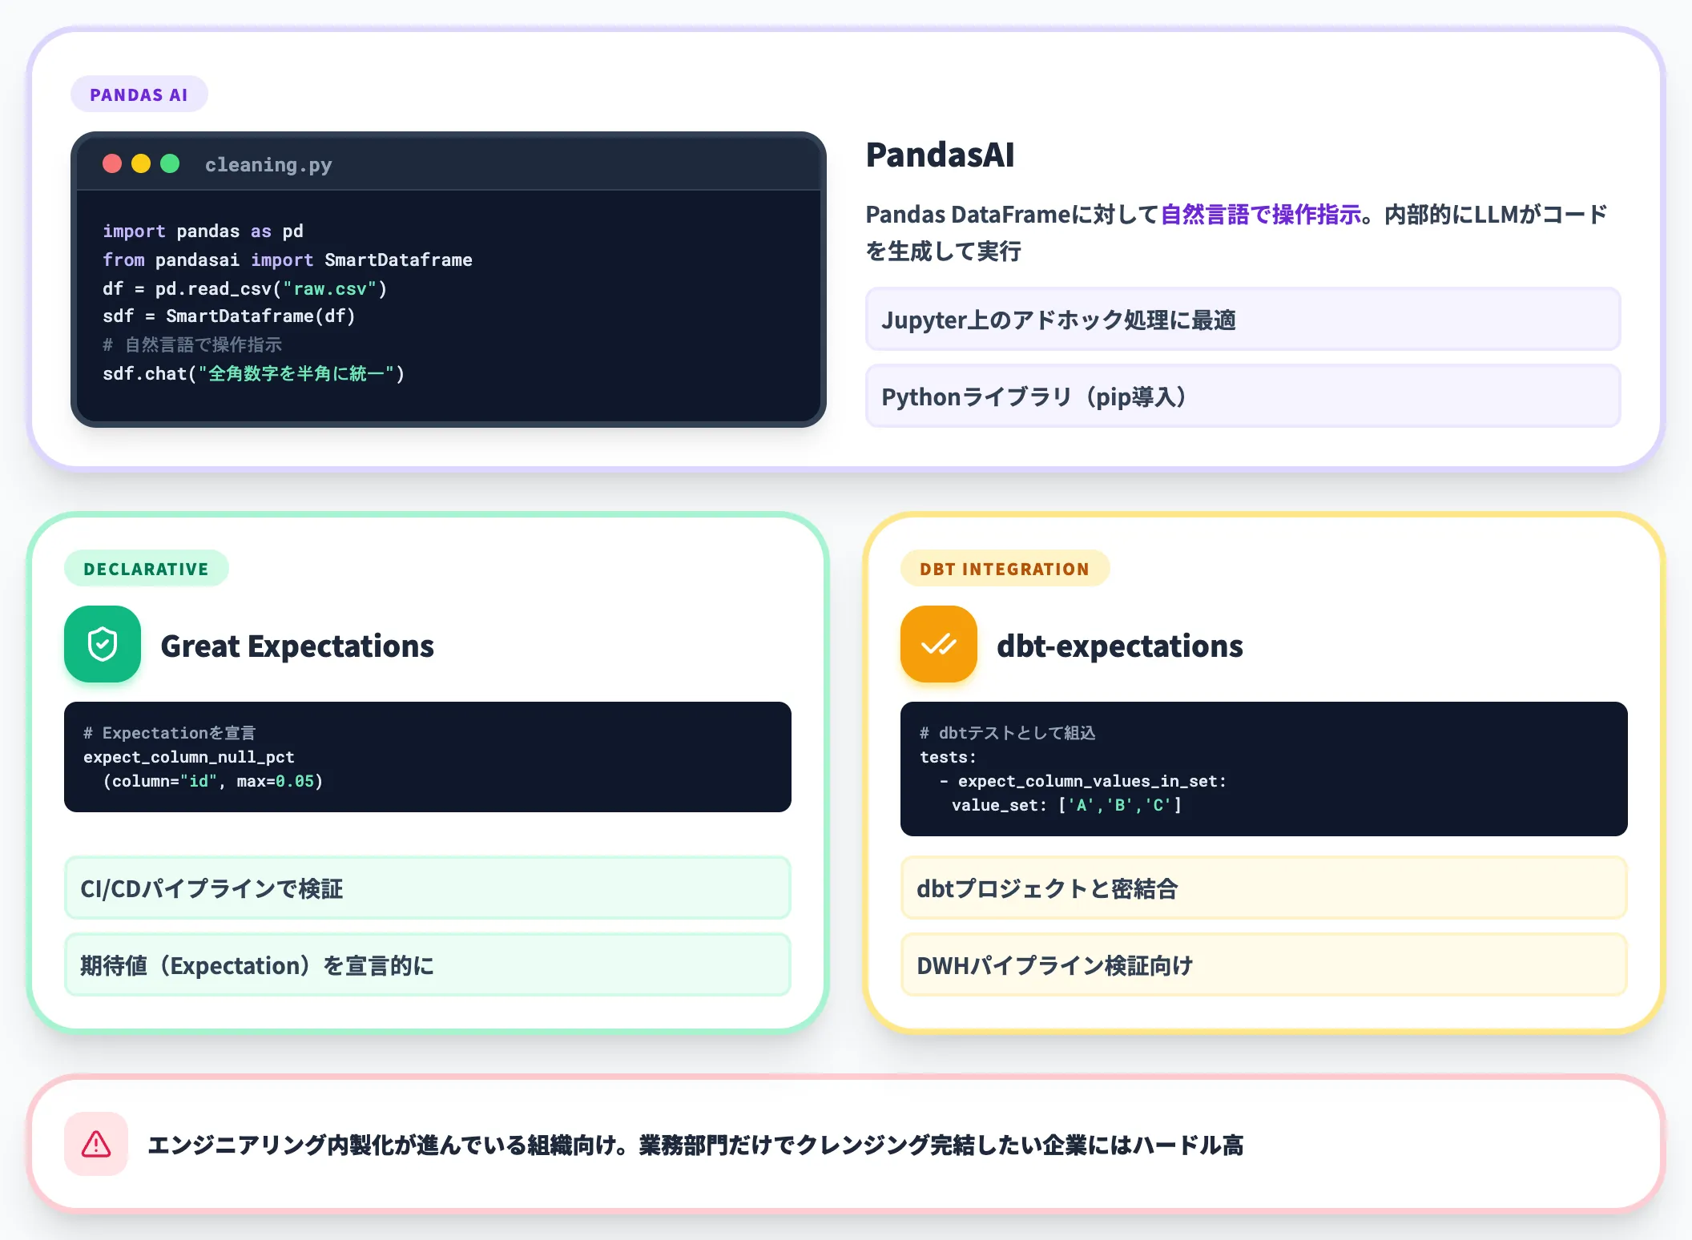Select the dbtプロジェクトと密結合 item
1692x1240 pixels.
click(x=1264, y=888)
